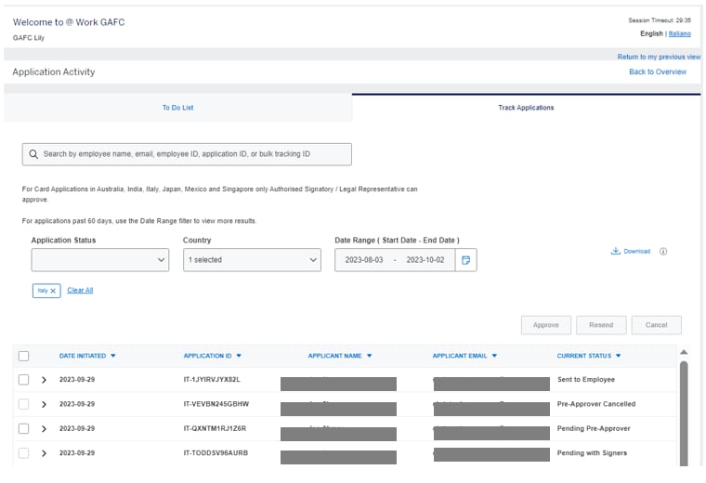Screen dimensions: 706x483
Task: Switch to the To Do List tab
Action: click(177, 108)
